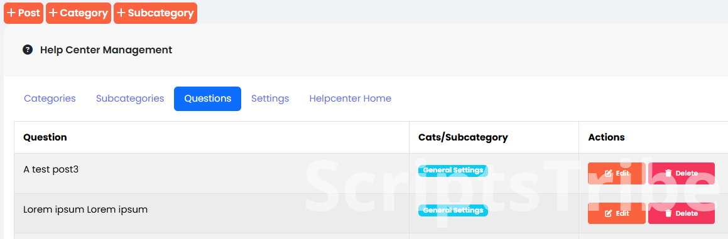Create a new Category
The image size is (728, 239).
click(79, 13)
